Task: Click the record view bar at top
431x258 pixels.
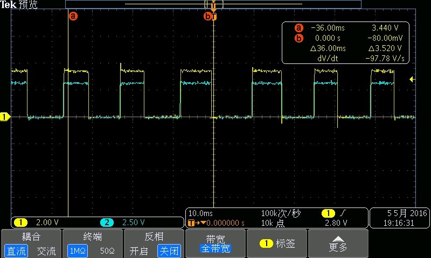Action: coord(213,4)
